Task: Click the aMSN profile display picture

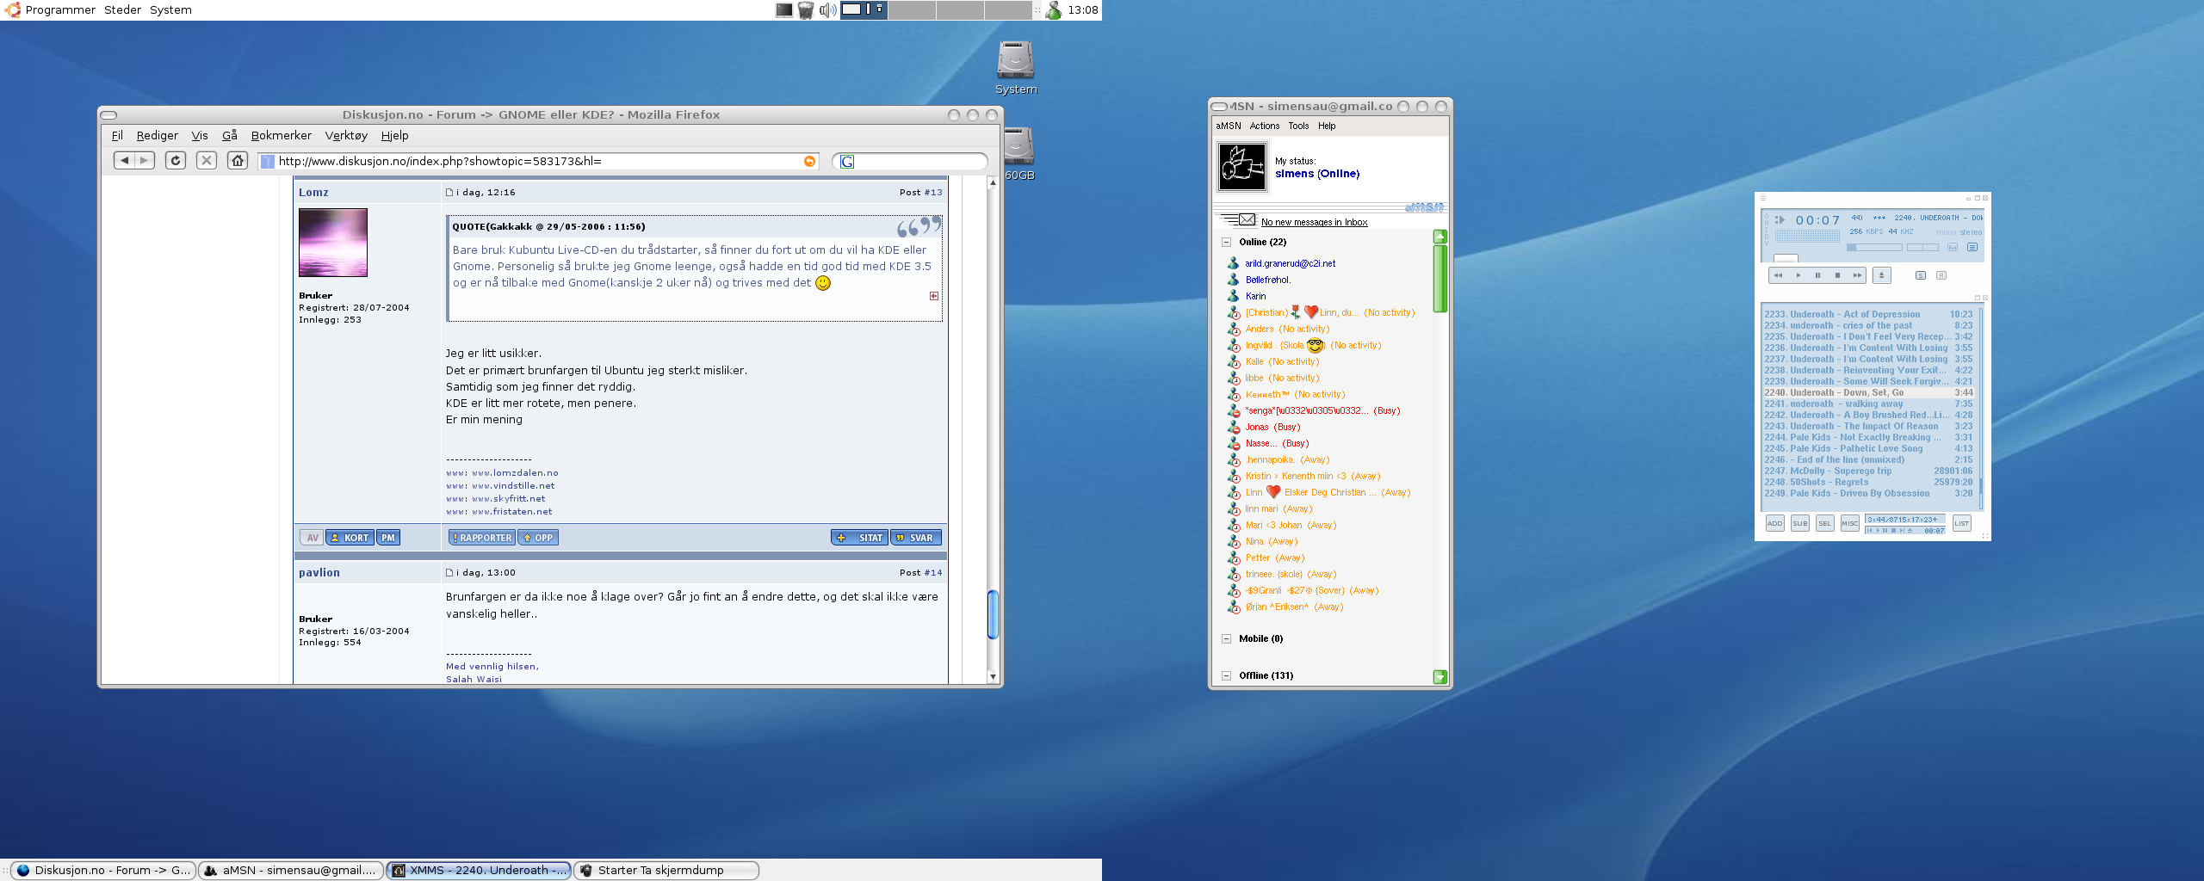Action: [x=1242, y=167]
